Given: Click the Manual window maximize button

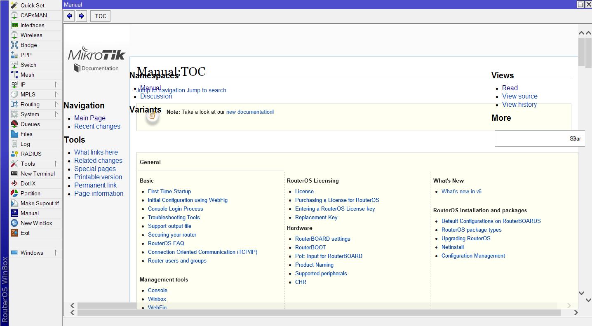Looking at the screenshot, I should 580,5.
